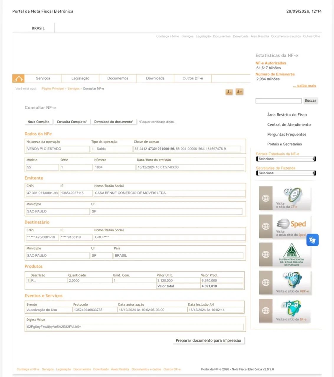Viewport: 334px width, 377px height.
Task: Open the Legislação main menu tab
Action: pos(80,78)
